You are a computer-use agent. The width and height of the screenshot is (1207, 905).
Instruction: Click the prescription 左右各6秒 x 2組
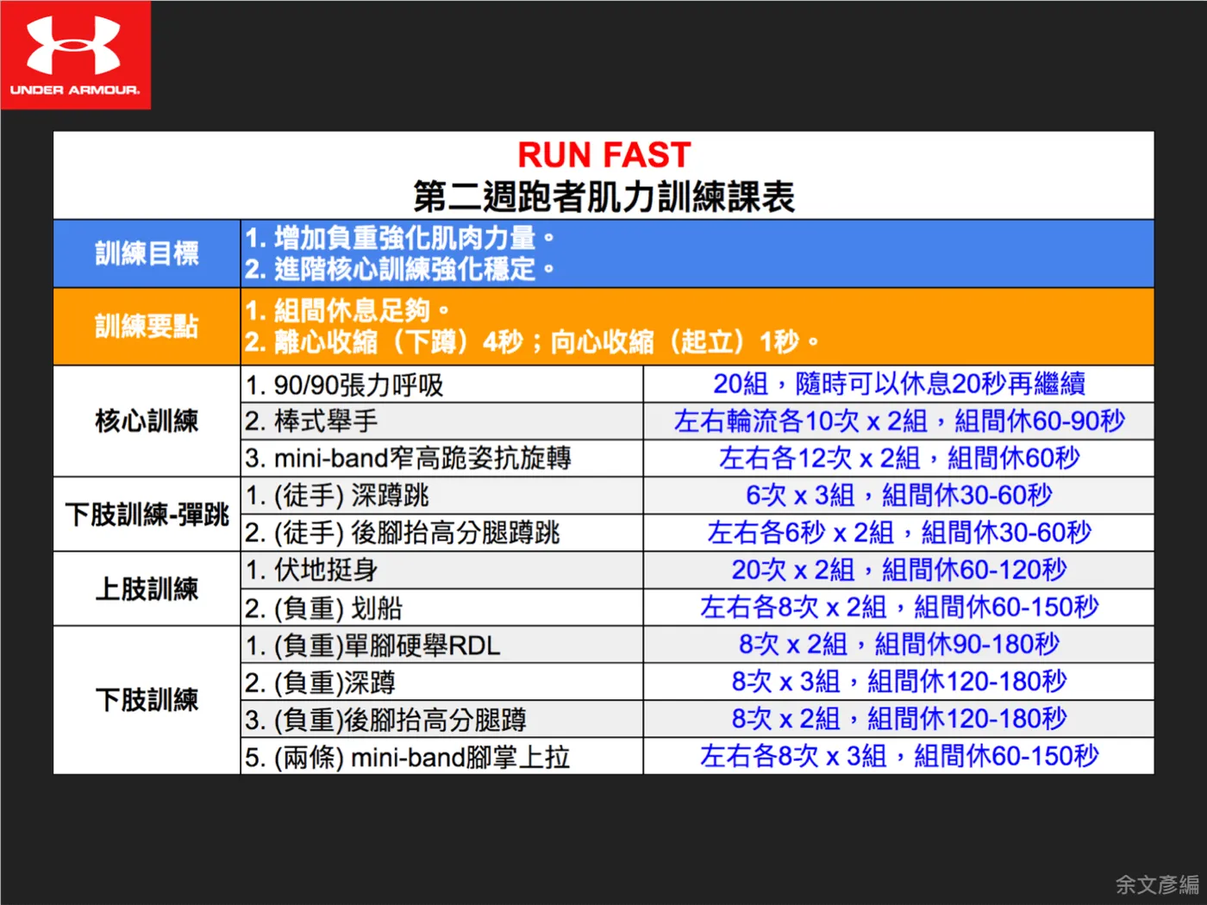898,533
